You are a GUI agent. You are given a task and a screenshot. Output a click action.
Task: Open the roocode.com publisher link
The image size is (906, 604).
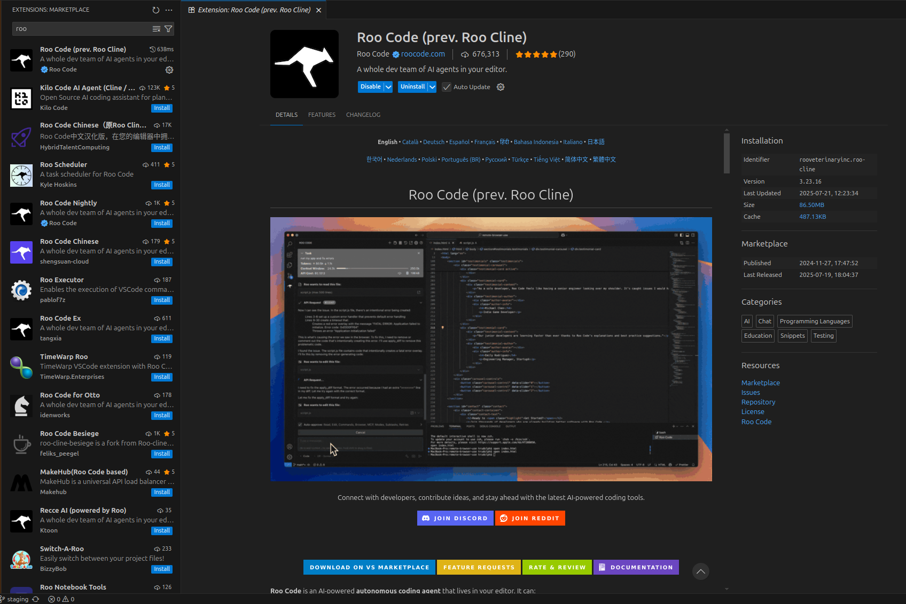423,54
